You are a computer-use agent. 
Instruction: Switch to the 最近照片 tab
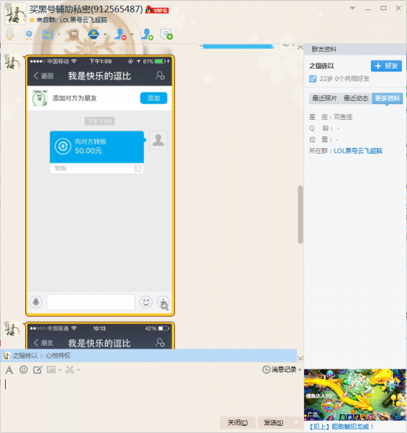click(x=324, y=98)
